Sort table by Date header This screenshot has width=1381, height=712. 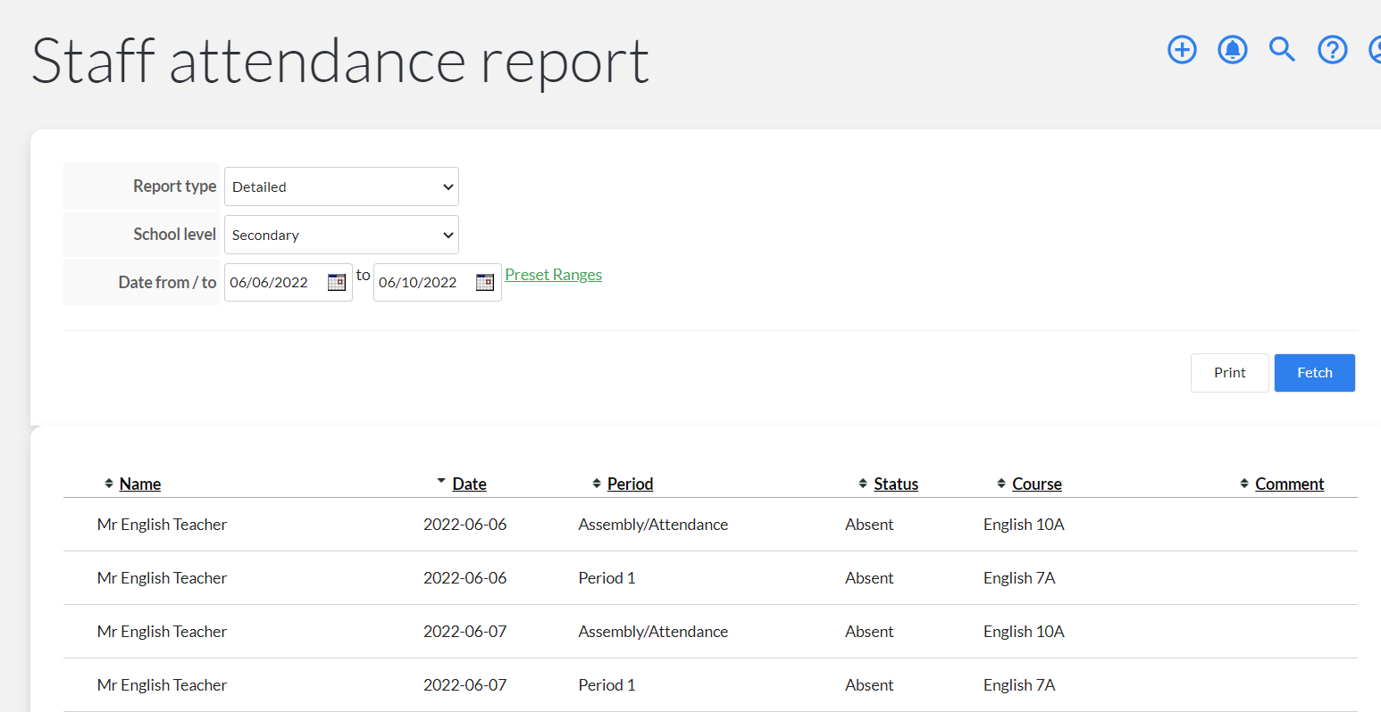(470, 484)
